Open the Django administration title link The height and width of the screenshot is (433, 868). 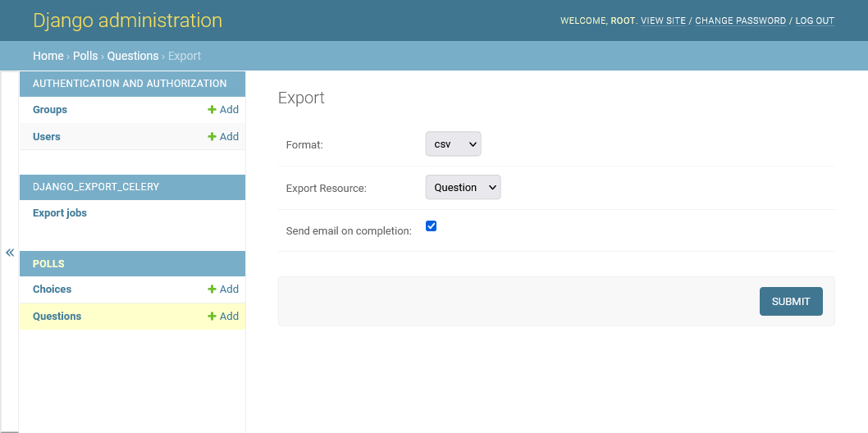click(127, 21)
